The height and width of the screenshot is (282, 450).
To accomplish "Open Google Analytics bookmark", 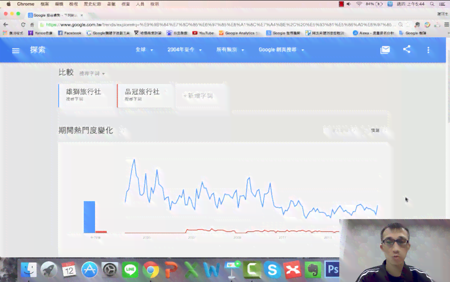I will [x=240, y=33].
